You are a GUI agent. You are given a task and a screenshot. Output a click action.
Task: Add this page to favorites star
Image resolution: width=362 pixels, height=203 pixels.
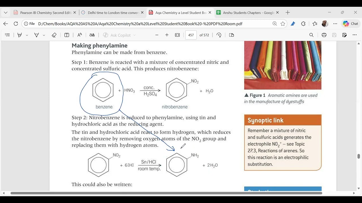click(x=283, y=24)
